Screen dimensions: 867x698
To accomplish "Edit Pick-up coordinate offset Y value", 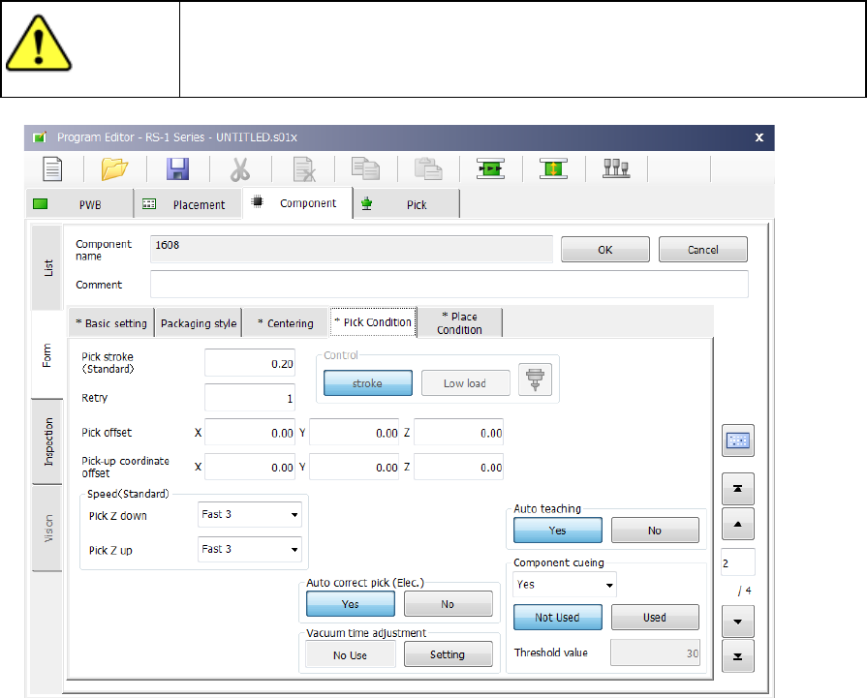I will 354,467.
